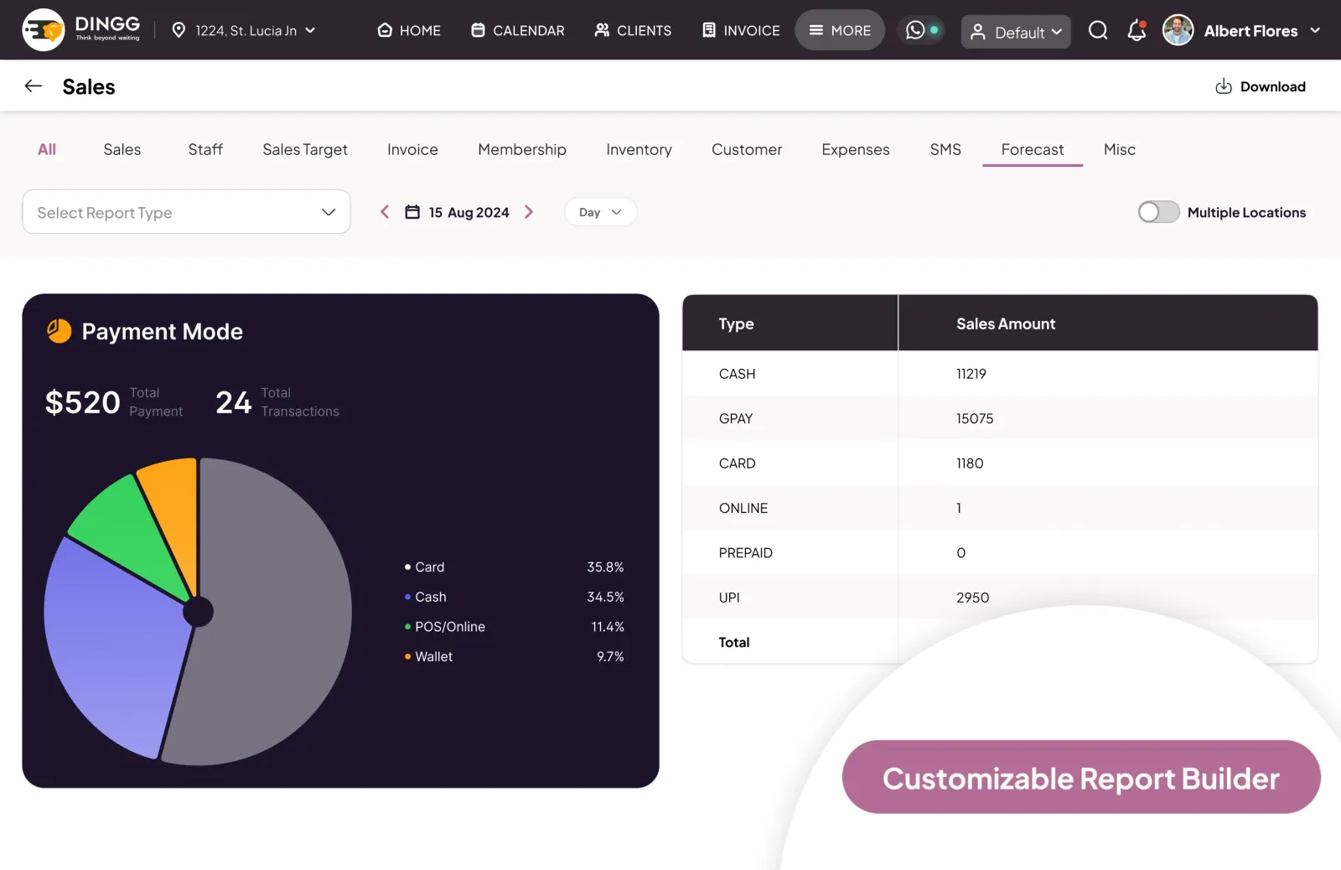
Task: Open the Day period dropdown
Action: coord(600,212)
